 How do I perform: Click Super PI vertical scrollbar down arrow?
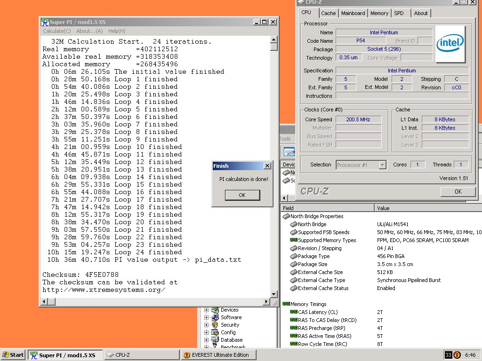coord(273,294)
